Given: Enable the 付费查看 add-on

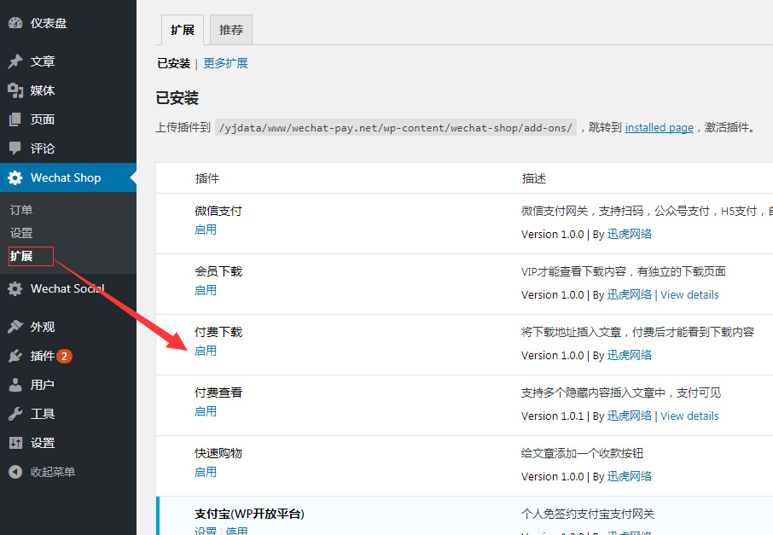Looking at the screenshot, I should tap(206, 412).
